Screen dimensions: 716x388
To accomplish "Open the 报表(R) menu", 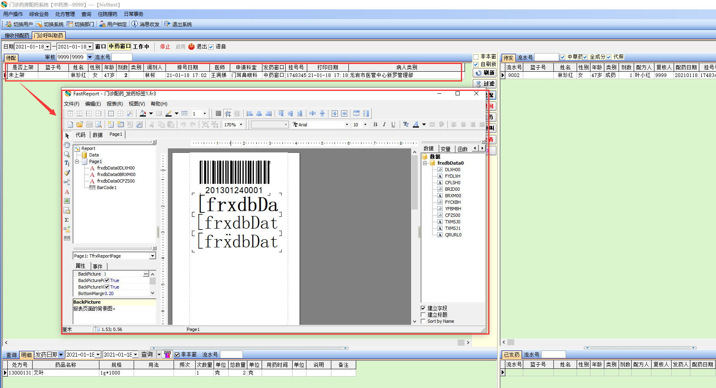I will pyautogui.click(x=115, y=104).
